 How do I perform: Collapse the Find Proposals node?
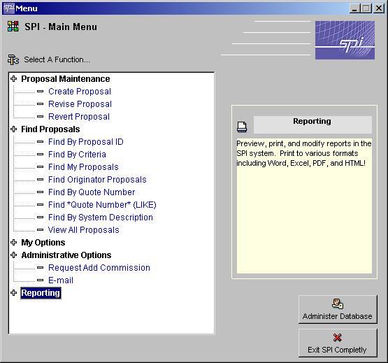14,129
